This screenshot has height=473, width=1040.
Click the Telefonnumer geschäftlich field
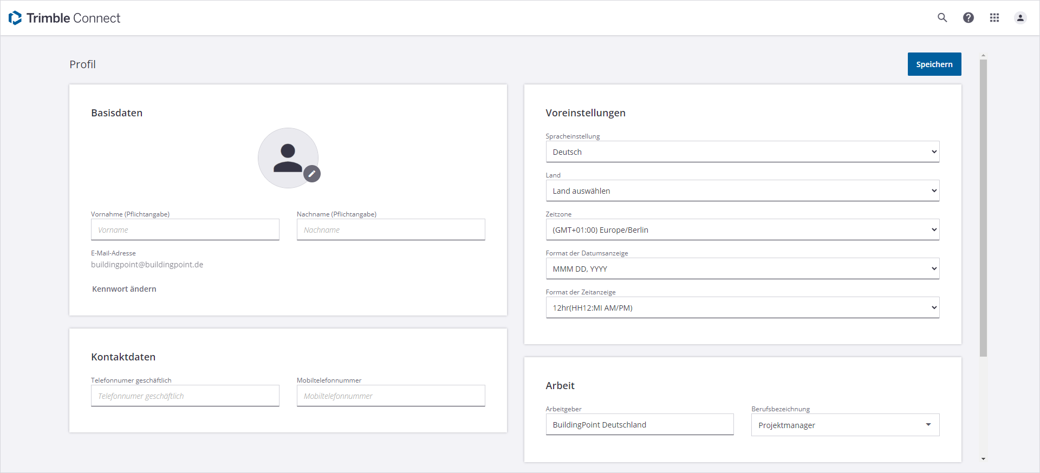click(185, 396)
